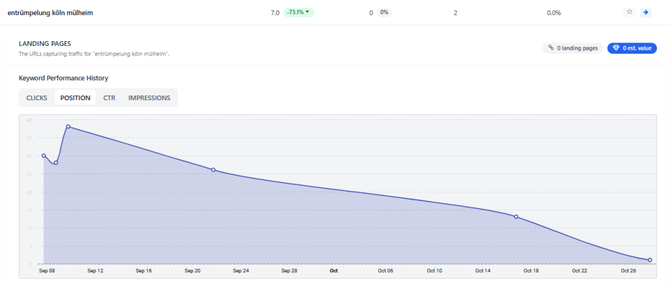The image size is (670, 286).
Task: Show the IMPRESSIONS chart tab
Action: pyautogui.click(x=149, y=98)
